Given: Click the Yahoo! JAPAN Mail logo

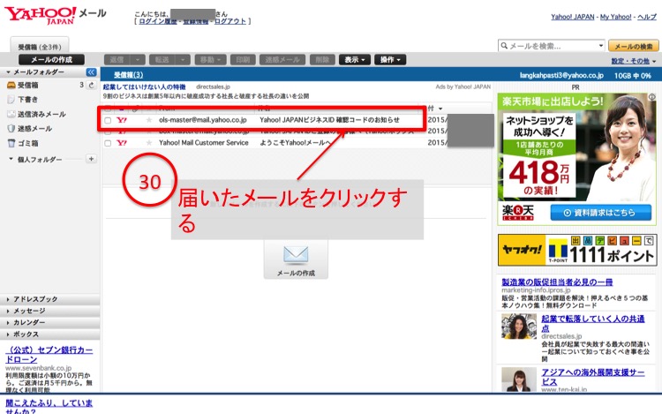Looking at the screenshot, I should [55, 15].
